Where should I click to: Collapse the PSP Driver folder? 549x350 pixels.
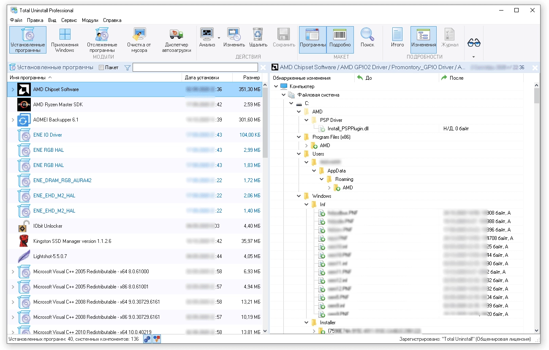coord(306,120)
